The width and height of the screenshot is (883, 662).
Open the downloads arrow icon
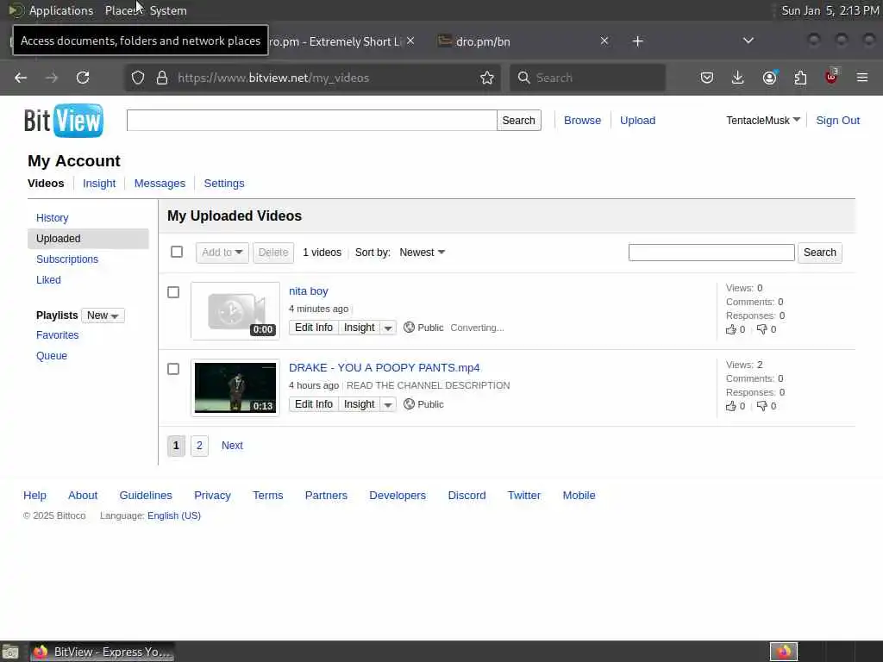738,78
